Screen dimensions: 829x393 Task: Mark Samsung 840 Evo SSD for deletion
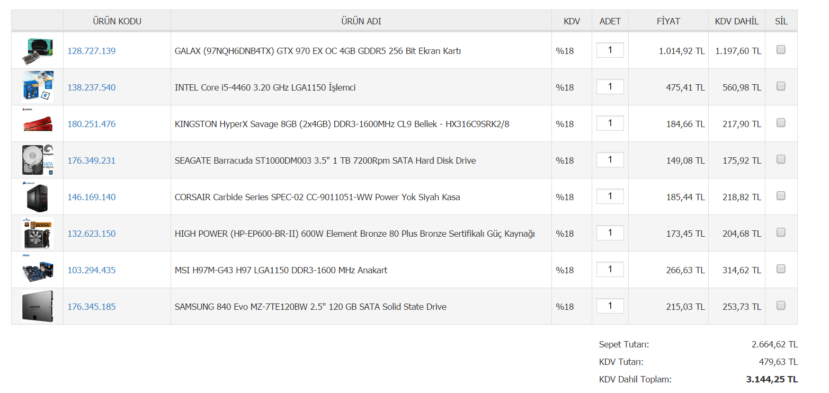pyautogui.click(x=781, y=306)
